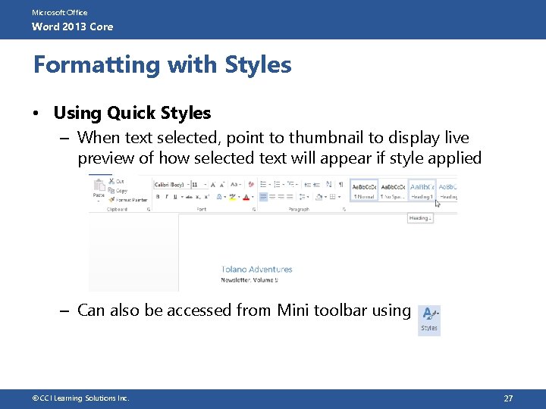546x409 pixels.
Task: Toggle Underline formatting
Action: (175, 197)
